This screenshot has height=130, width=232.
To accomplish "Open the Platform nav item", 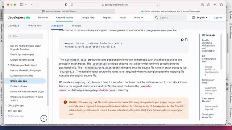I will (43, 18).
